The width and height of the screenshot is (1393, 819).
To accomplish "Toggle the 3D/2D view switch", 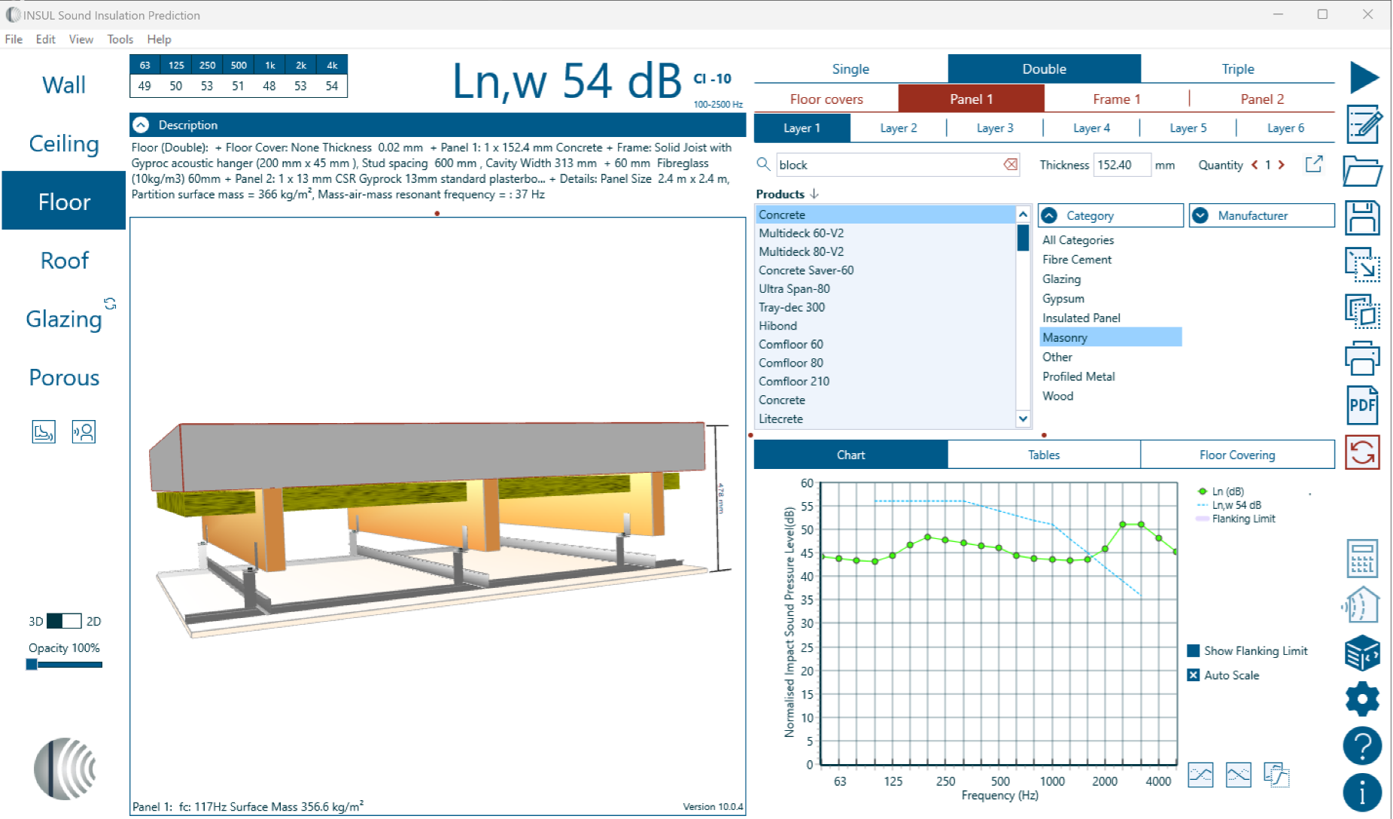I will point(64,621).
